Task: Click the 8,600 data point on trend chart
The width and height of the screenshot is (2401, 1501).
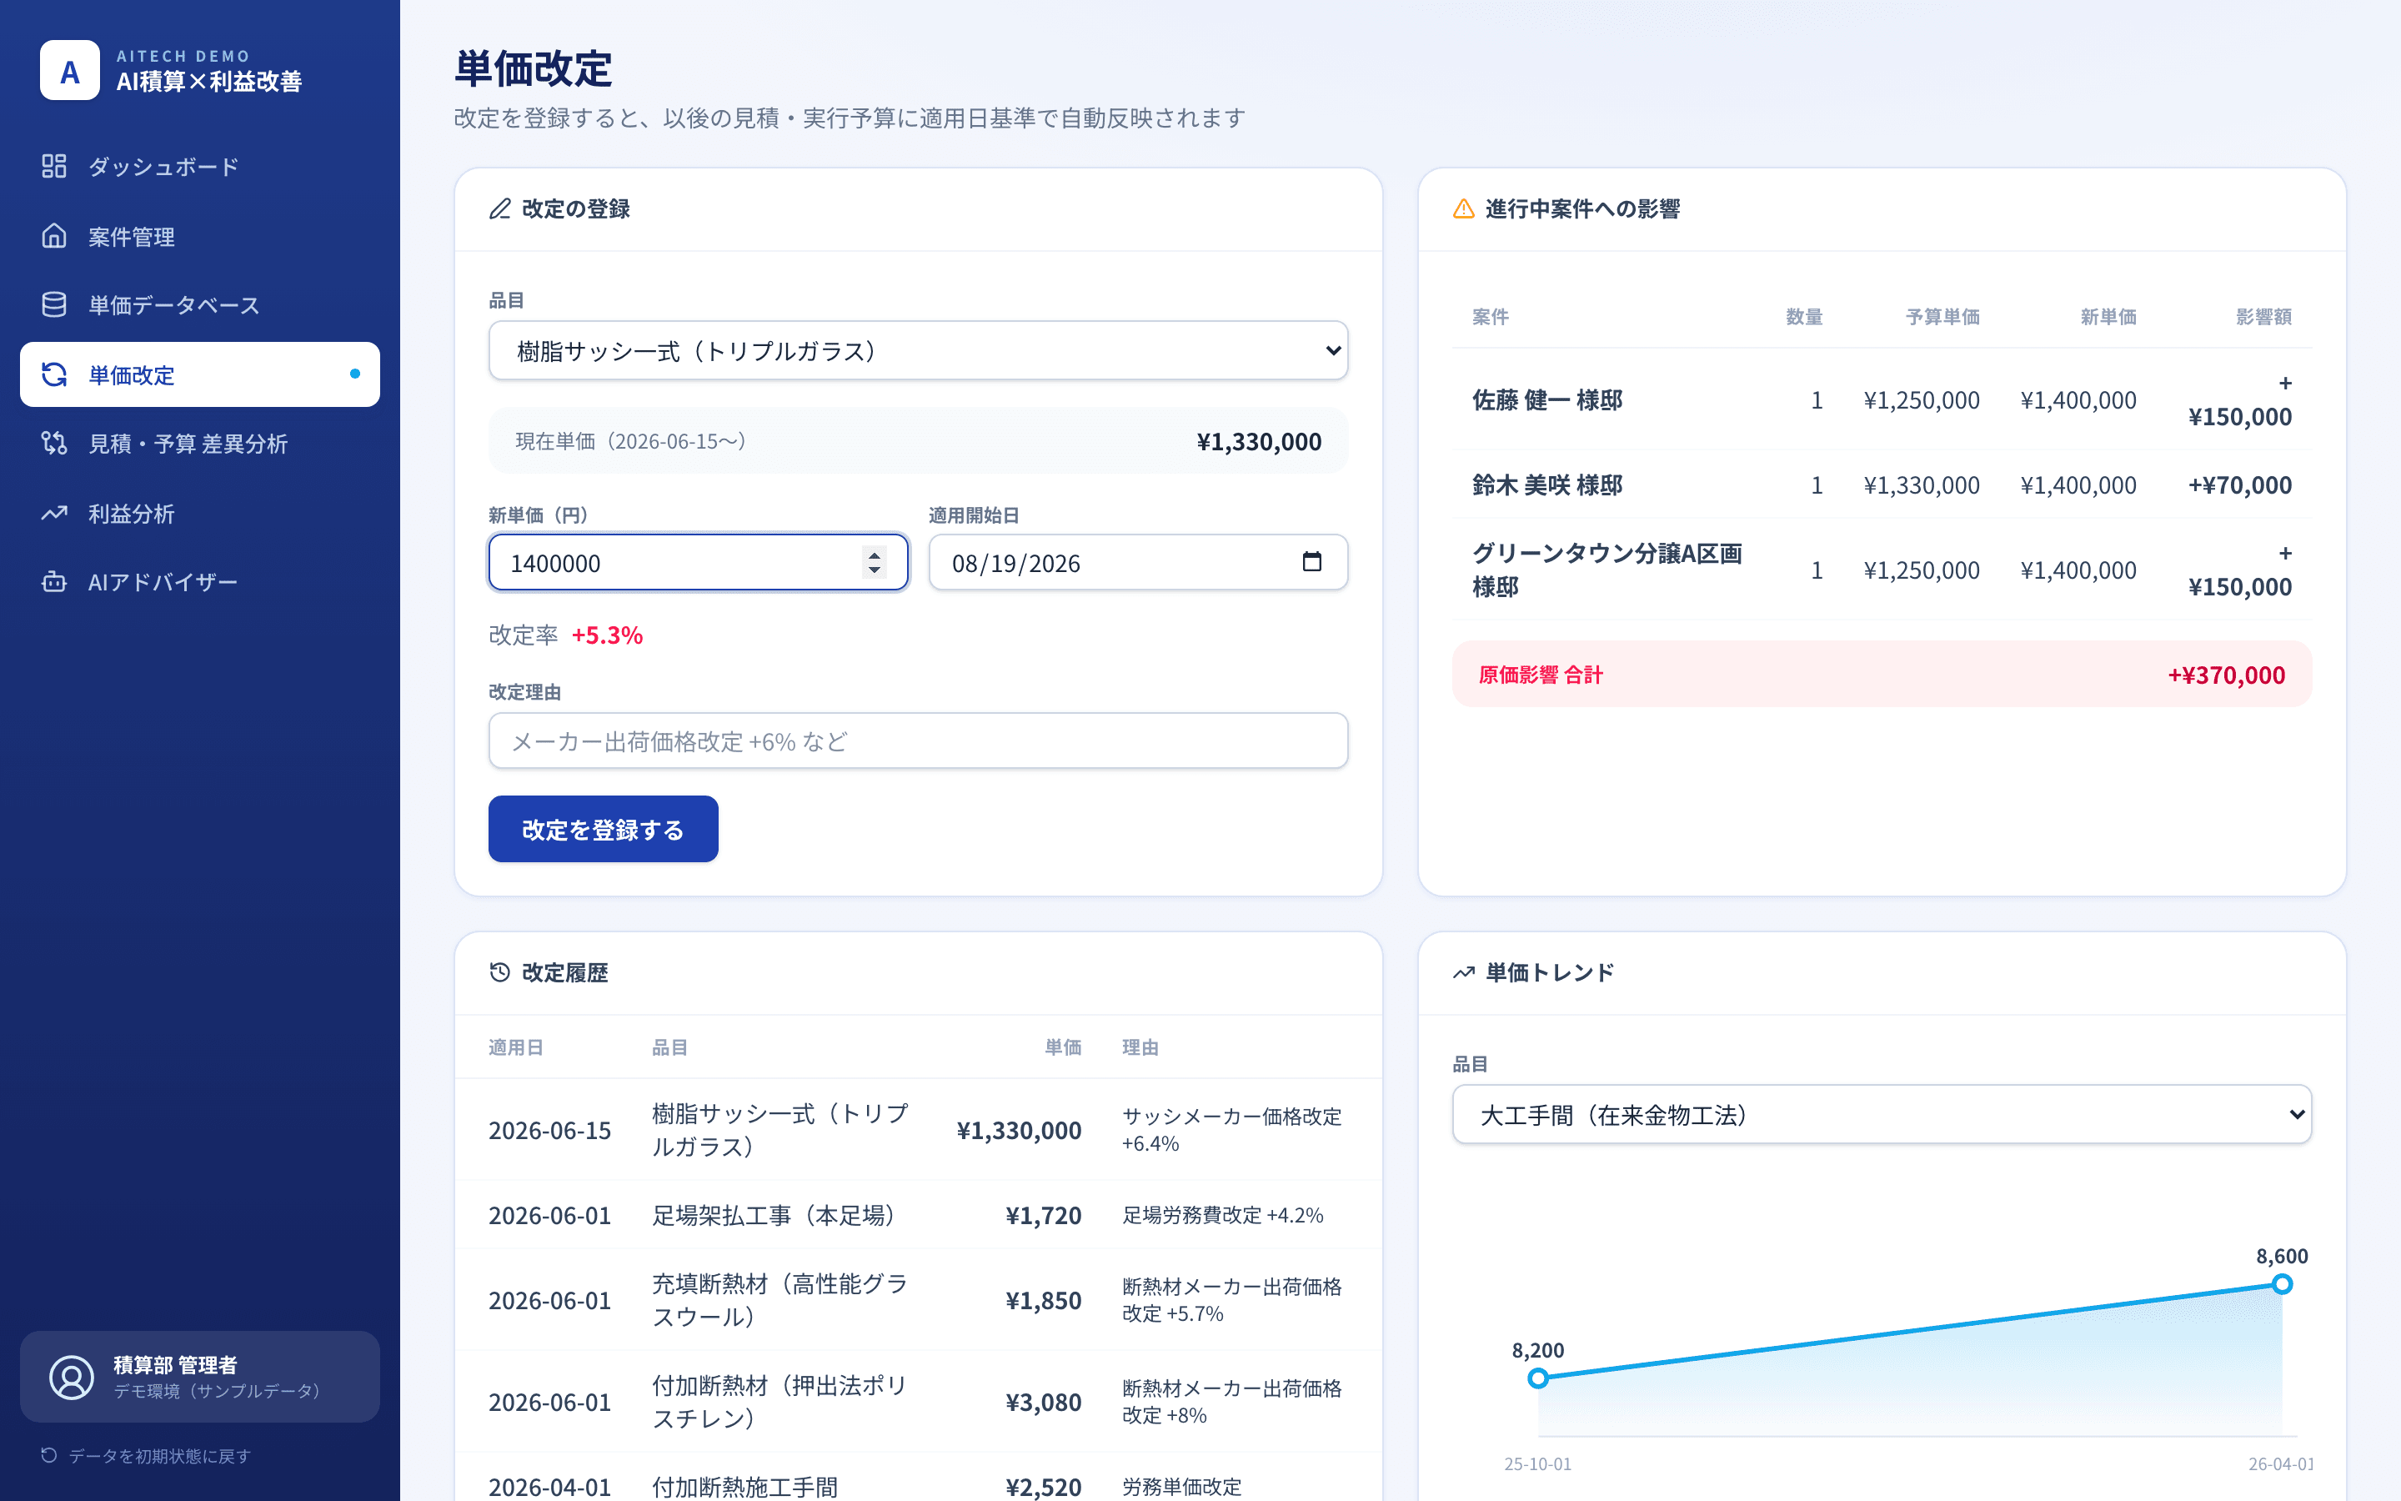Action: [2282, 1284]
